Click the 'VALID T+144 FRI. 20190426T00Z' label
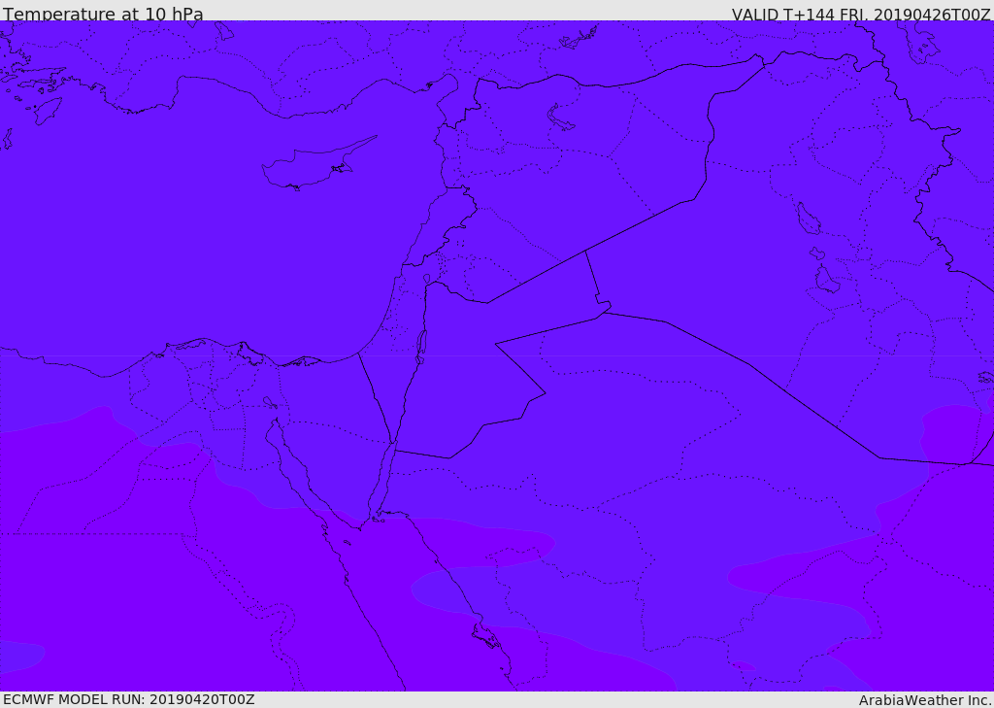The height and width of the screenshot is (708, 994). pyautogui.click(x=862, y=14)
